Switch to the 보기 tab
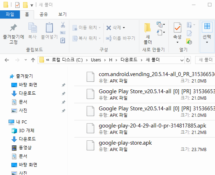 pos(62,14)
